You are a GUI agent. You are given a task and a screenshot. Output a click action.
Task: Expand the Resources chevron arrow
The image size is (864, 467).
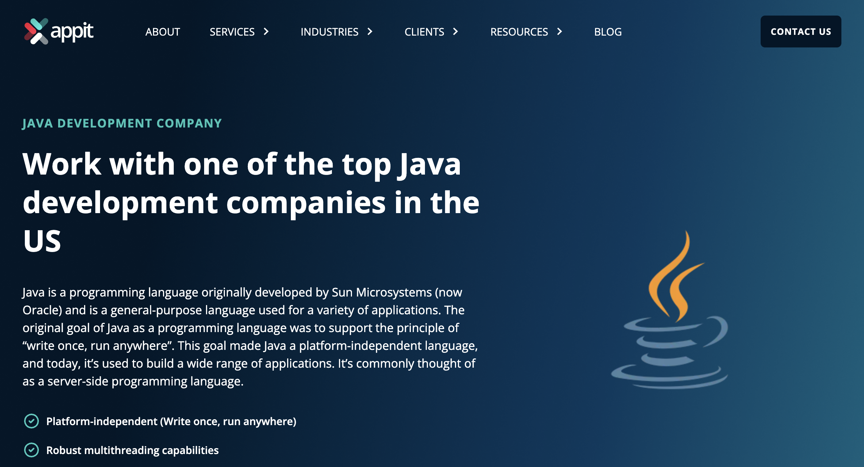(x=559, y=32)
